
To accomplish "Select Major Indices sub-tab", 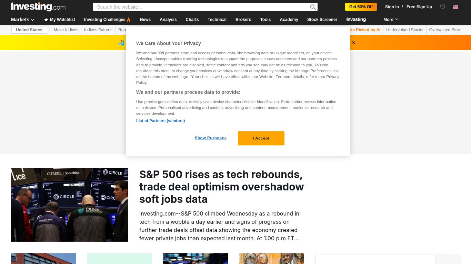I will [x=66, y=30].
